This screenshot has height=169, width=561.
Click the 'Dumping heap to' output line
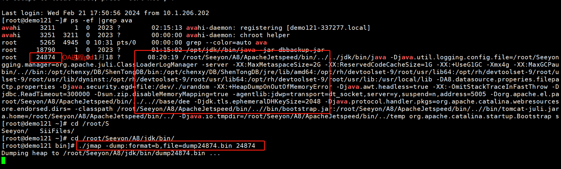click(111, 153)
